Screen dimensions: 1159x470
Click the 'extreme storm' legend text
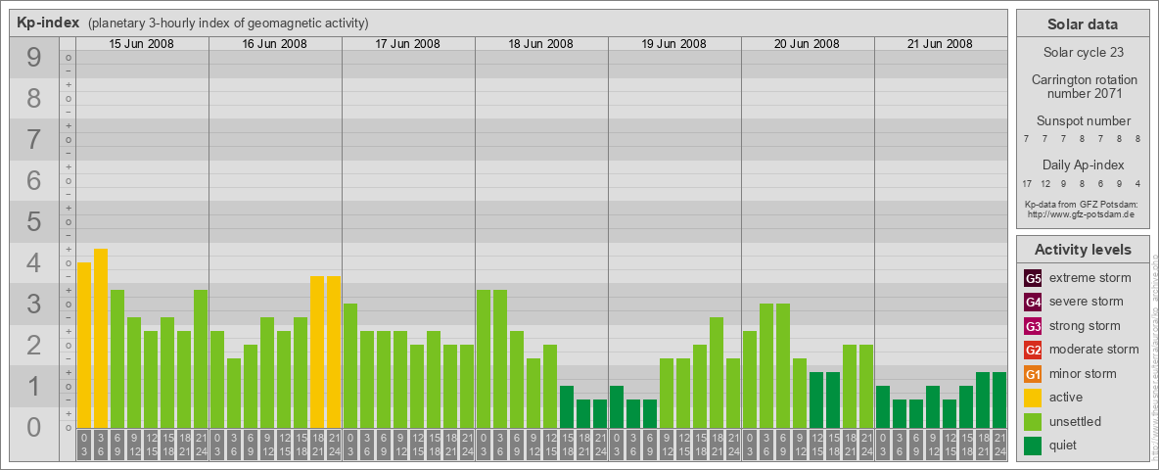pyautogui.click(x=1090, y=278)
